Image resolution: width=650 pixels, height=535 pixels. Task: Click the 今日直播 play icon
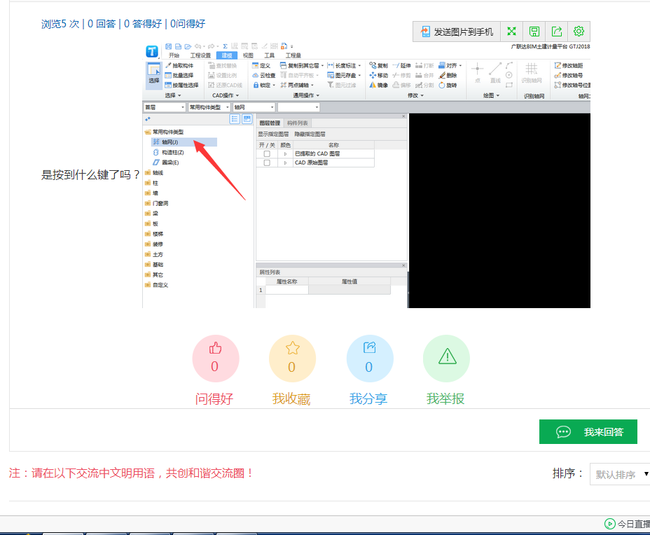tap(610, 524)
